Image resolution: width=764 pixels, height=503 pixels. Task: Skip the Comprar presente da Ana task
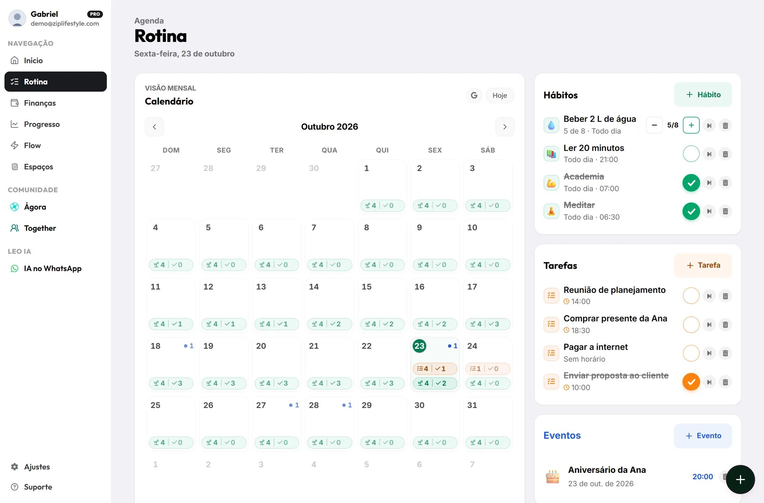pos(709,325)
